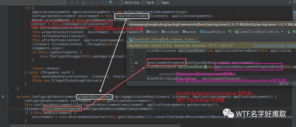Jump to next occurrence with down arrow
The image size is (296, 127).
(x=78, y=2)
